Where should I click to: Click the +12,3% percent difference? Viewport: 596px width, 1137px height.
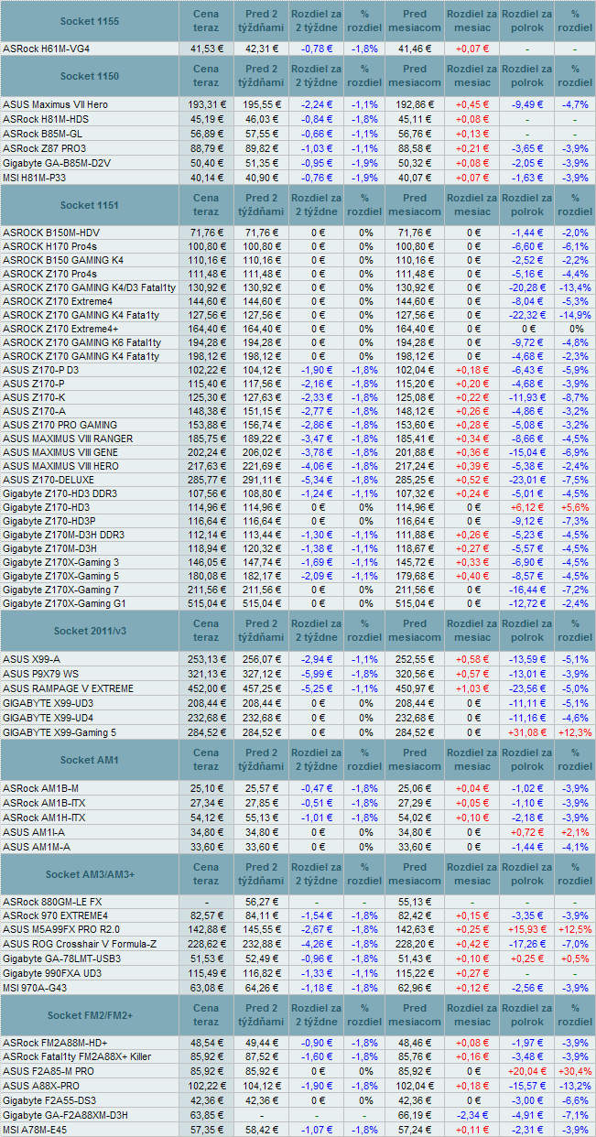575,732
